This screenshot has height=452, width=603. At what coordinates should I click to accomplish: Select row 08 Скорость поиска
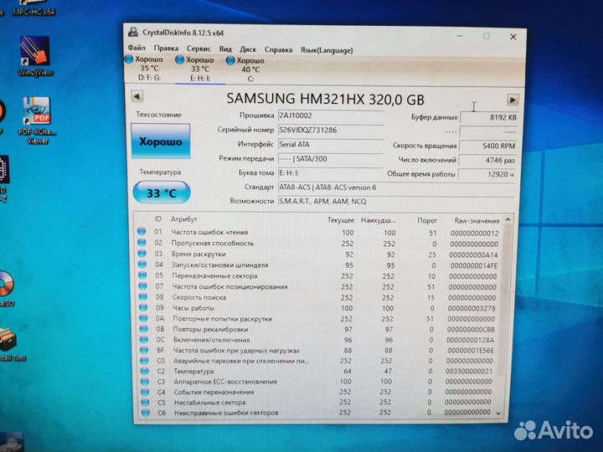(x=318, y=297)
